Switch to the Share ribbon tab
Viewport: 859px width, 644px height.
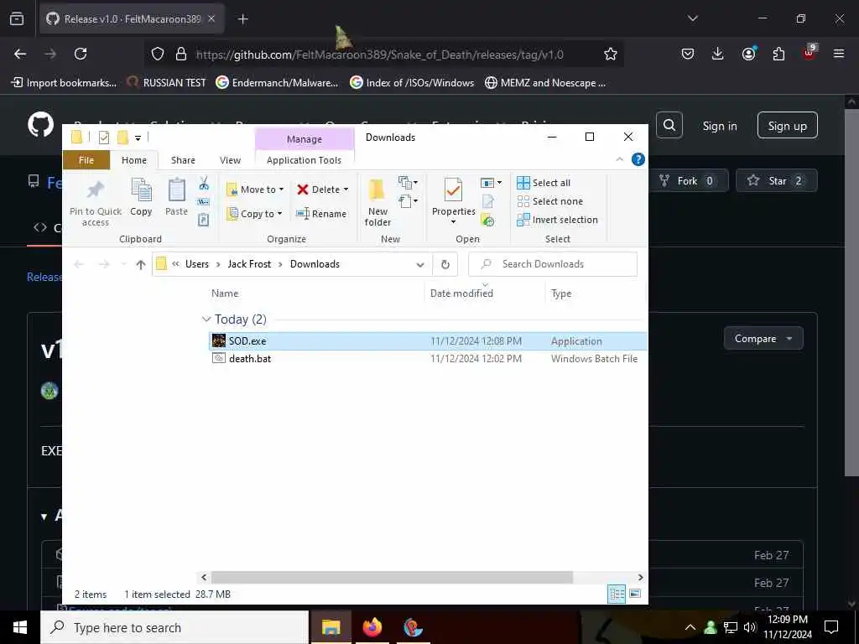[183, 160]
